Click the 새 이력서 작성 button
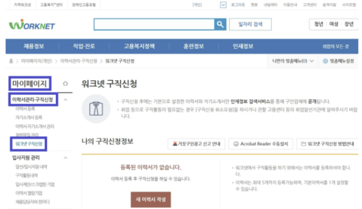 [x=151, y=200]
